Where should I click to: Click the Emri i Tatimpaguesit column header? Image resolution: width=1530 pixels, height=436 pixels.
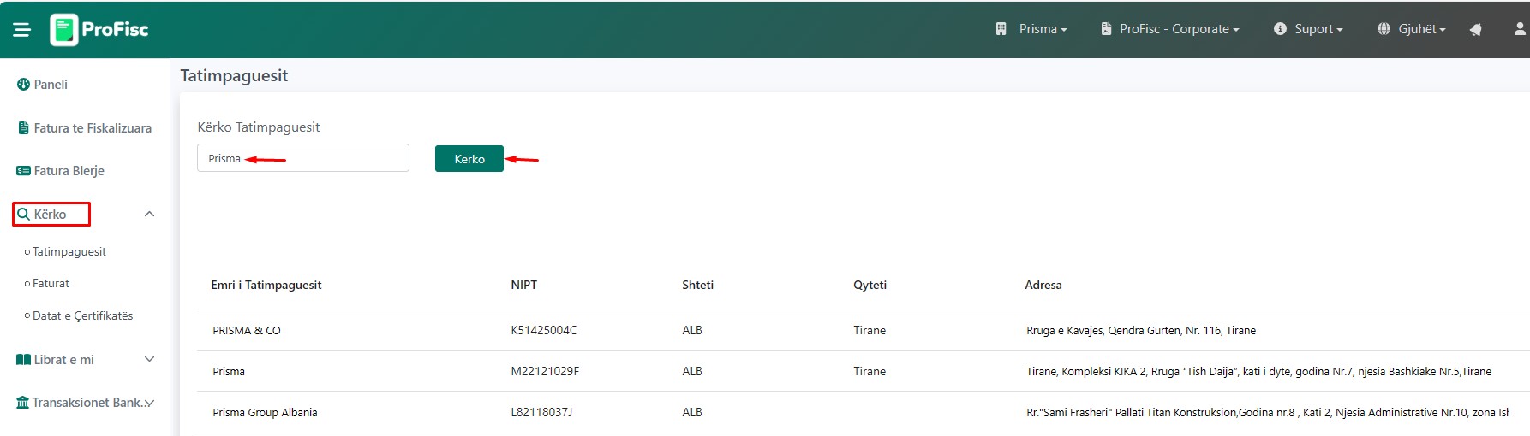[x=266, y=286]
